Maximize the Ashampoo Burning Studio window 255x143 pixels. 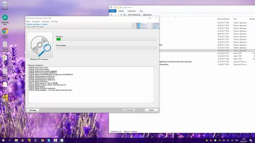point(150,18)
